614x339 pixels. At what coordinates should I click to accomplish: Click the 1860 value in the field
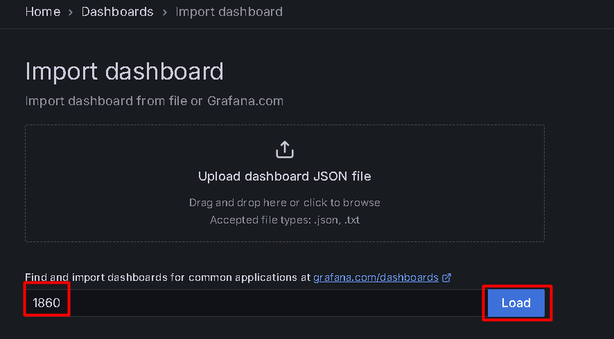pos(46,303)
